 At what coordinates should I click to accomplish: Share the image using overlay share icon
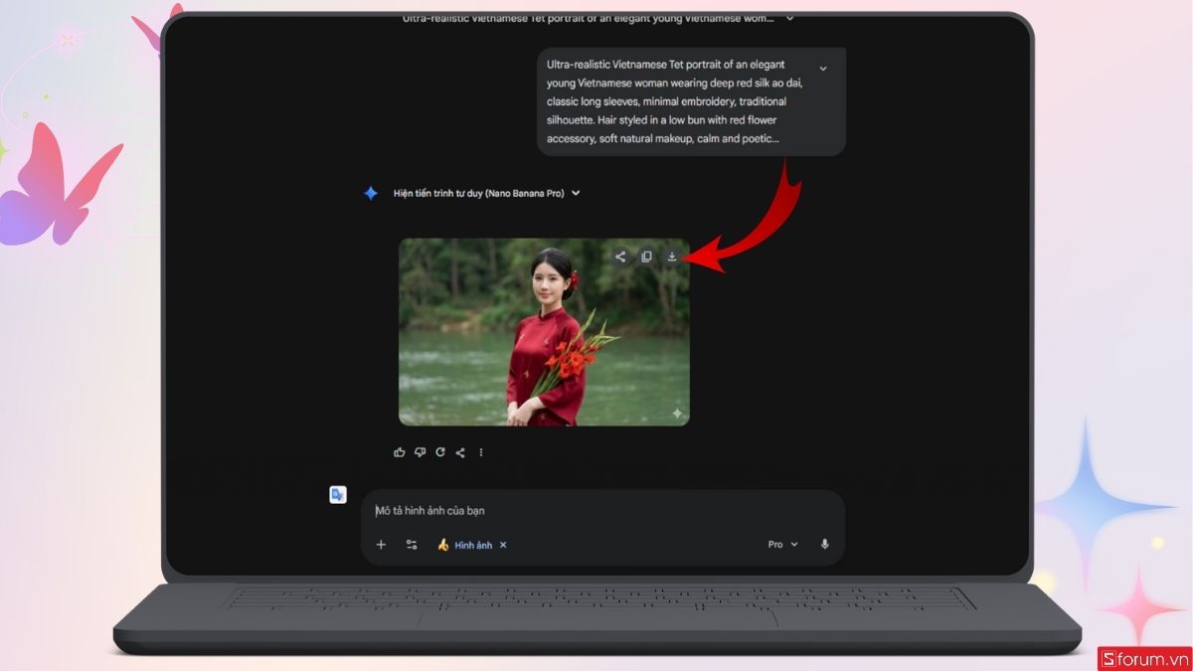click(x=620, y=256)
